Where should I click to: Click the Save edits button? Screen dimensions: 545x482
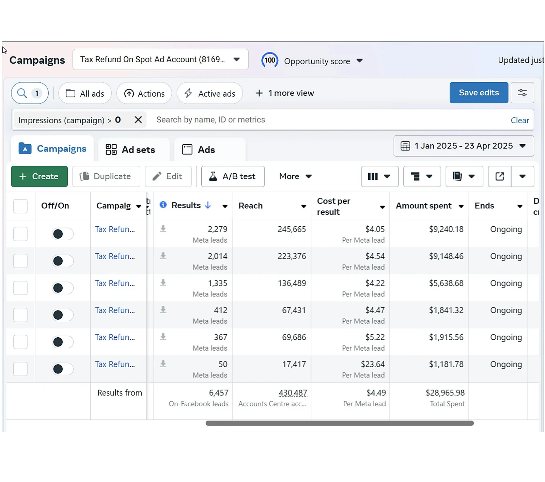(479, 93)
